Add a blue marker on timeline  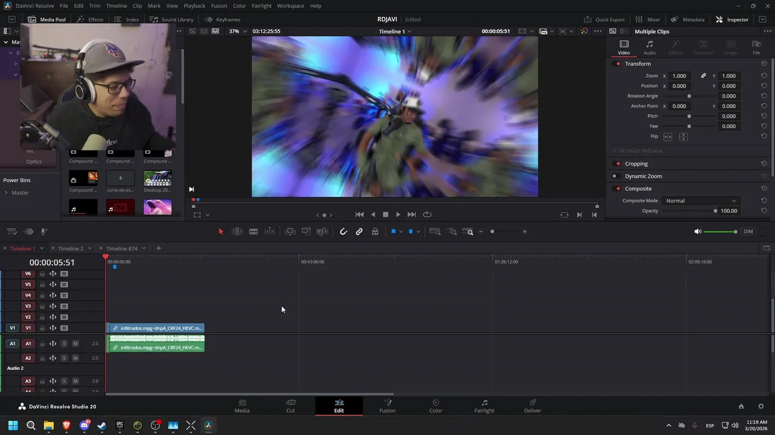411,231
